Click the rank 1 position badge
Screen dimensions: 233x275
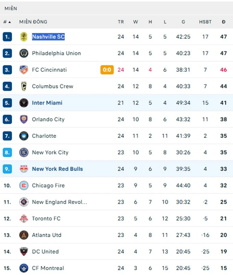click(7, 37)
